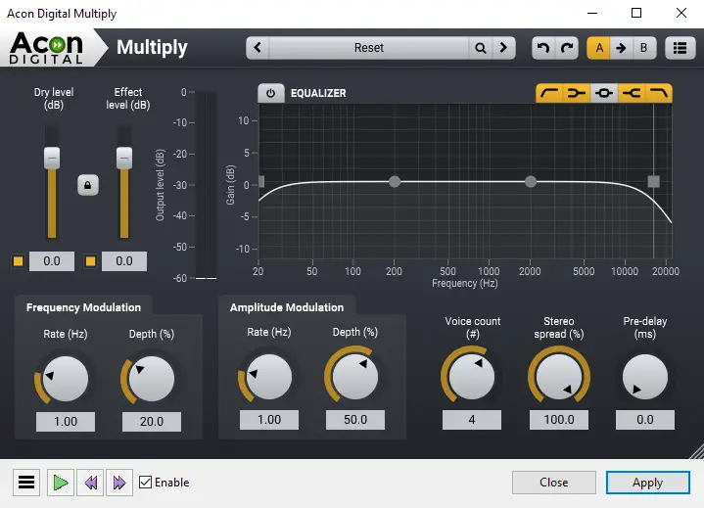Click the Stereo spread knob
704x508 pixels.
[x=559, y=377]
